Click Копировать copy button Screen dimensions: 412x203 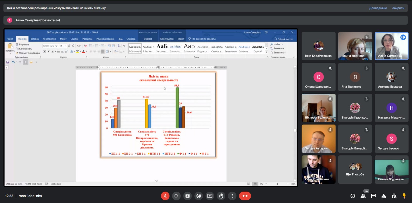coord(24,49)
